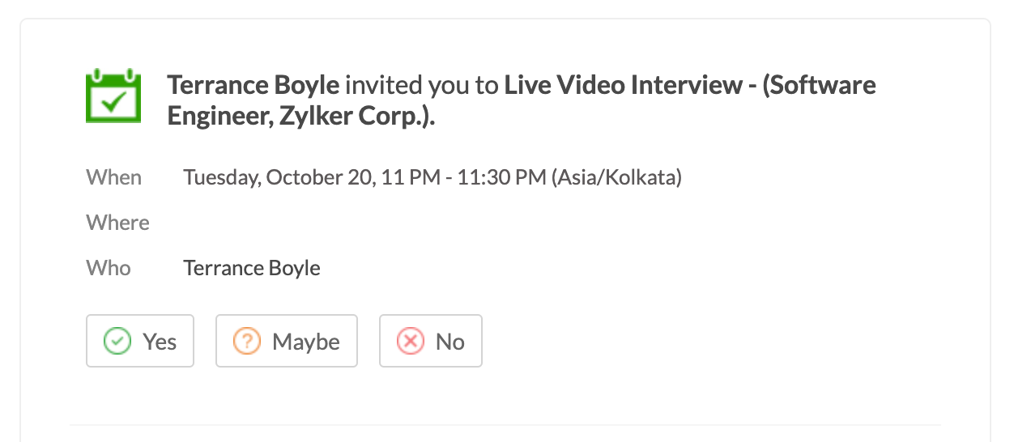Decline the invitation with No button

tap(430, 342)
